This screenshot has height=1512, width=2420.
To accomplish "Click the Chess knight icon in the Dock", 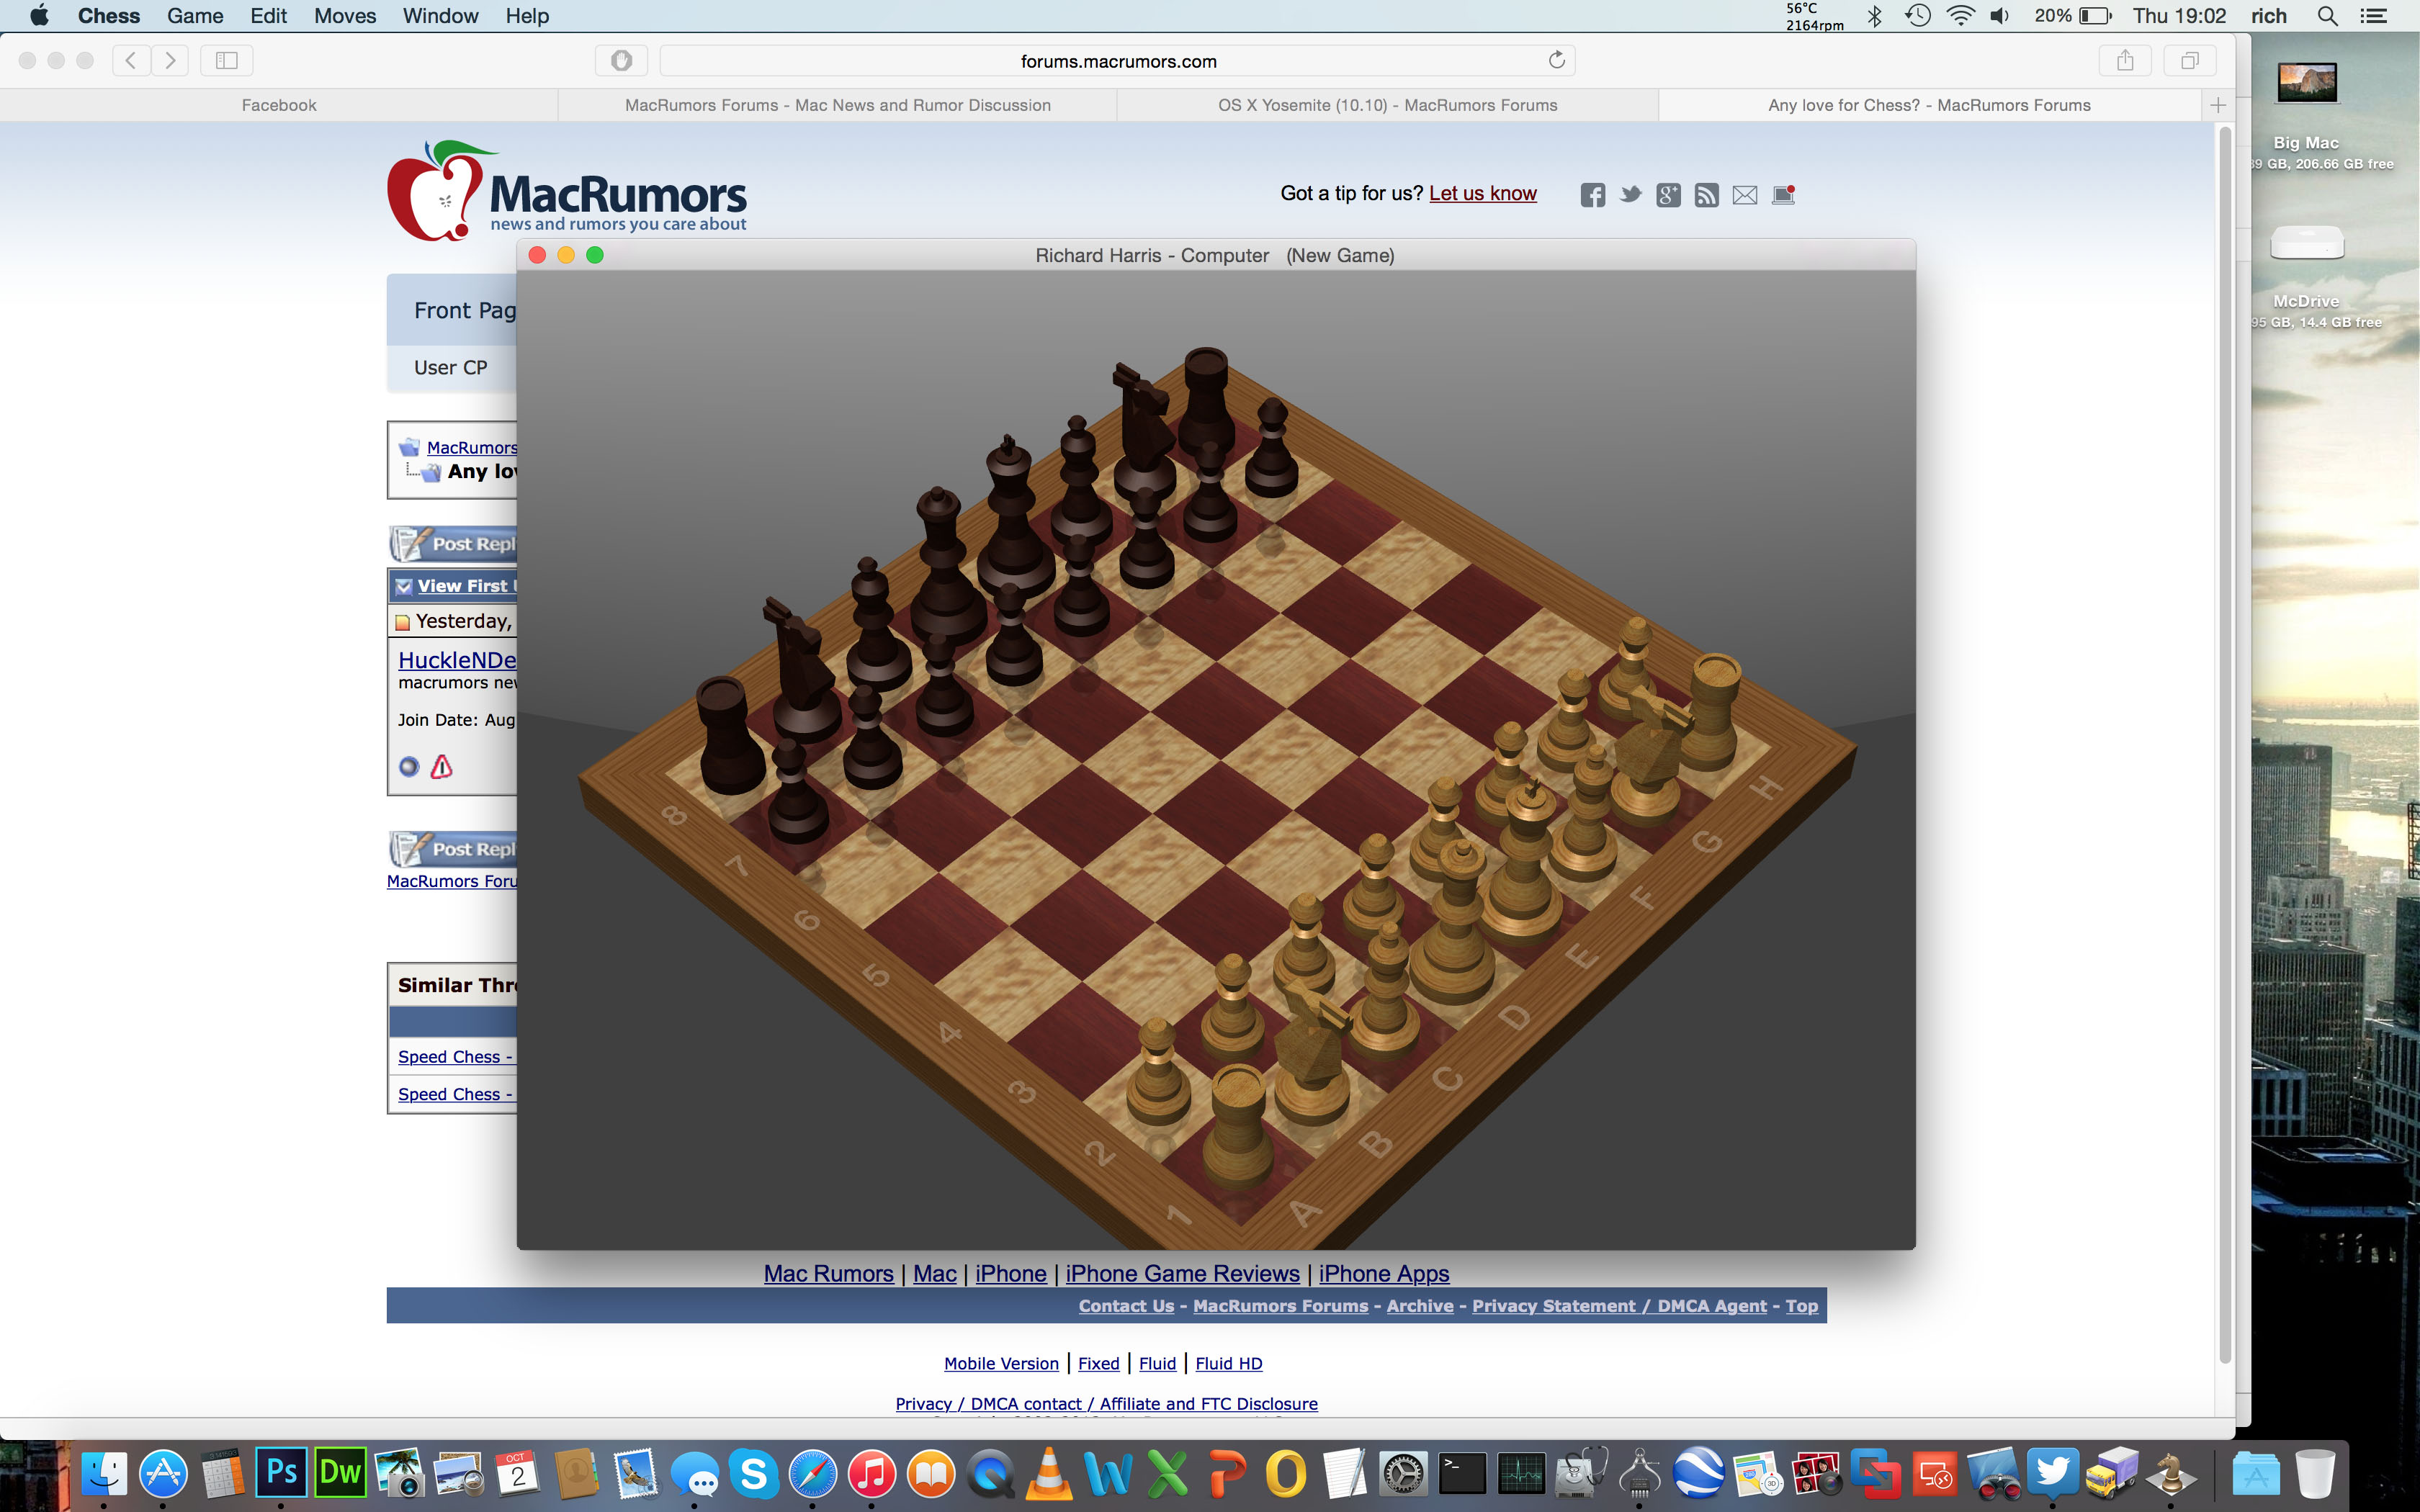I will pos(2170,1473).
